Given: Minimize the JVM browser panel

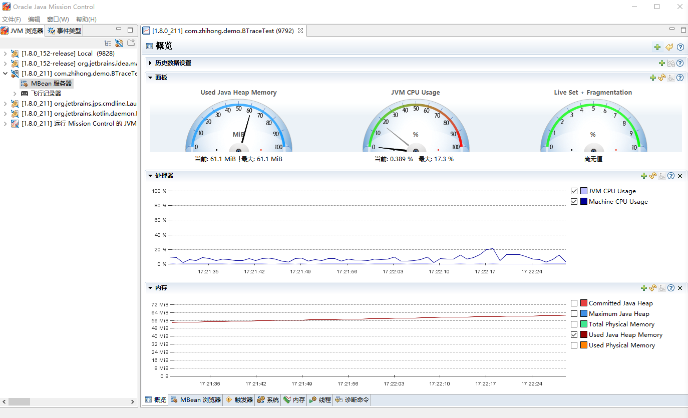Looking at the screenshot, I should click(x=119, y=30).
